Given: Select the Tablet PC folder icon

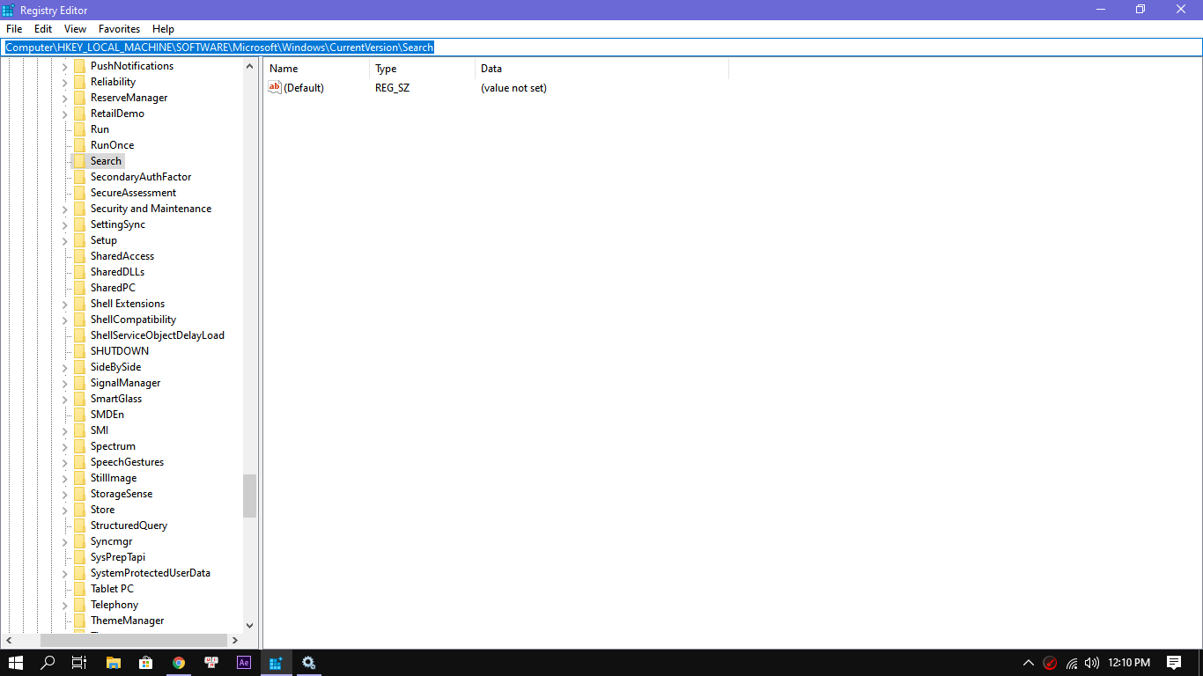Looking at the screenshot, I should [79, 589].
